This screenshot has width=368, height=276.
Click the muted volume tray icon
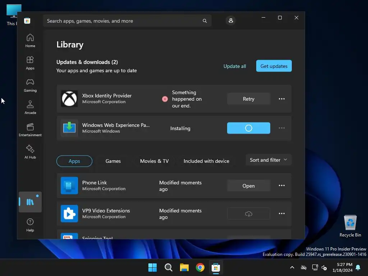coord(324,267)
